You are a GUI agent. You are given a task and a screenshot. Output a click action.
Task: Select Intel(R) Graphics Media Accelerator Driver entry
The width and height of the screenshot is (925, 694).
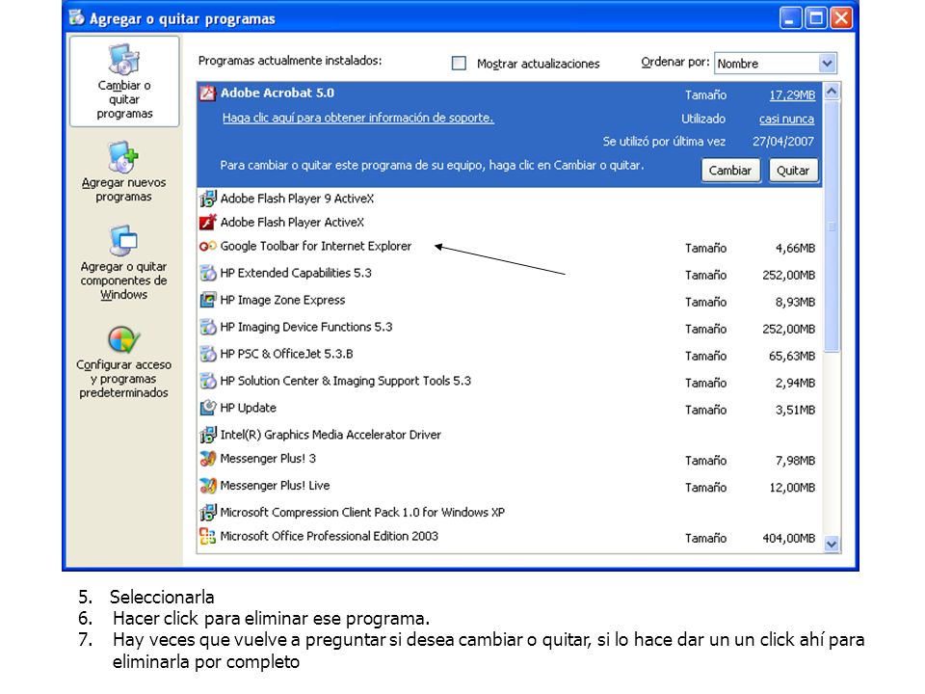510,435
